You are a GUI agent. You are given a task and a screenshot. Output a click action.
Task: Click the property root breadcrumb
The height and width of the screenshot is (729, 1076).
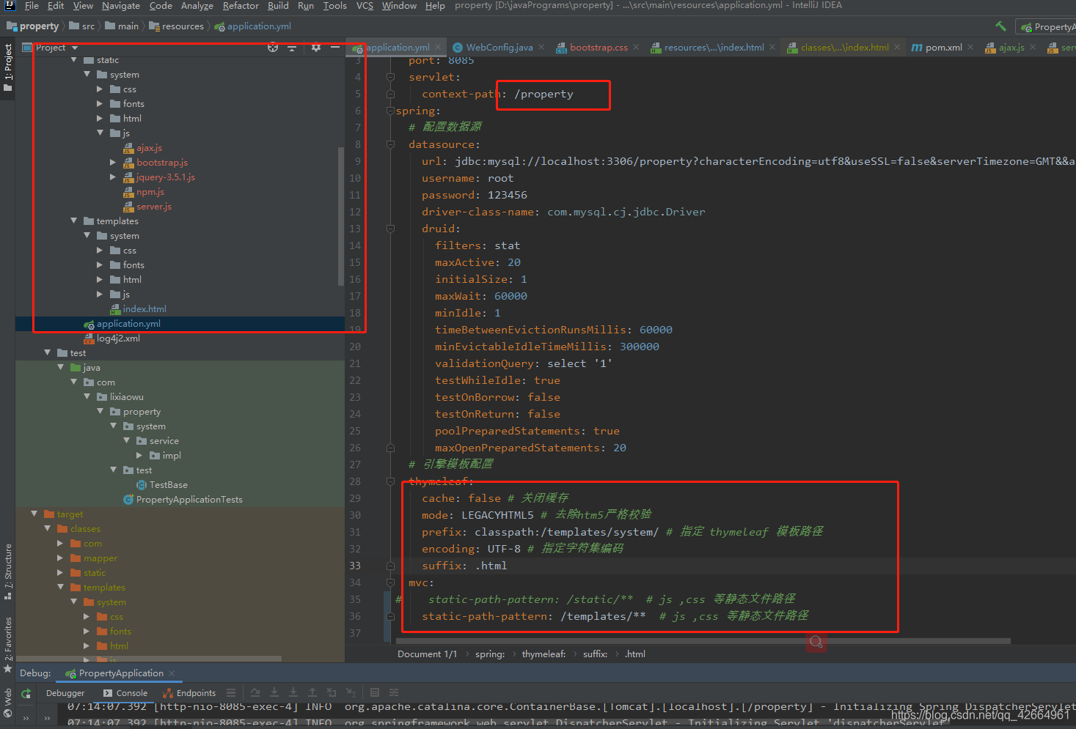click(x=33, y=26)
